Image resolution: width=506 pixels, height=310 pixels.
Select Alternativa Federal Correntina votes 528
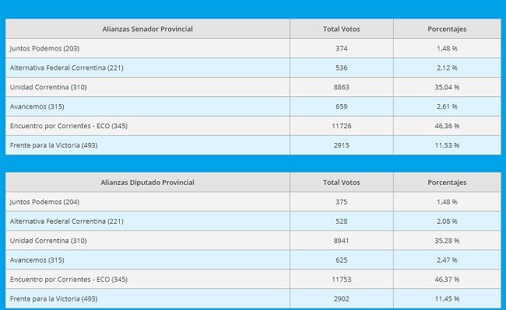click(x=342, y=221)
